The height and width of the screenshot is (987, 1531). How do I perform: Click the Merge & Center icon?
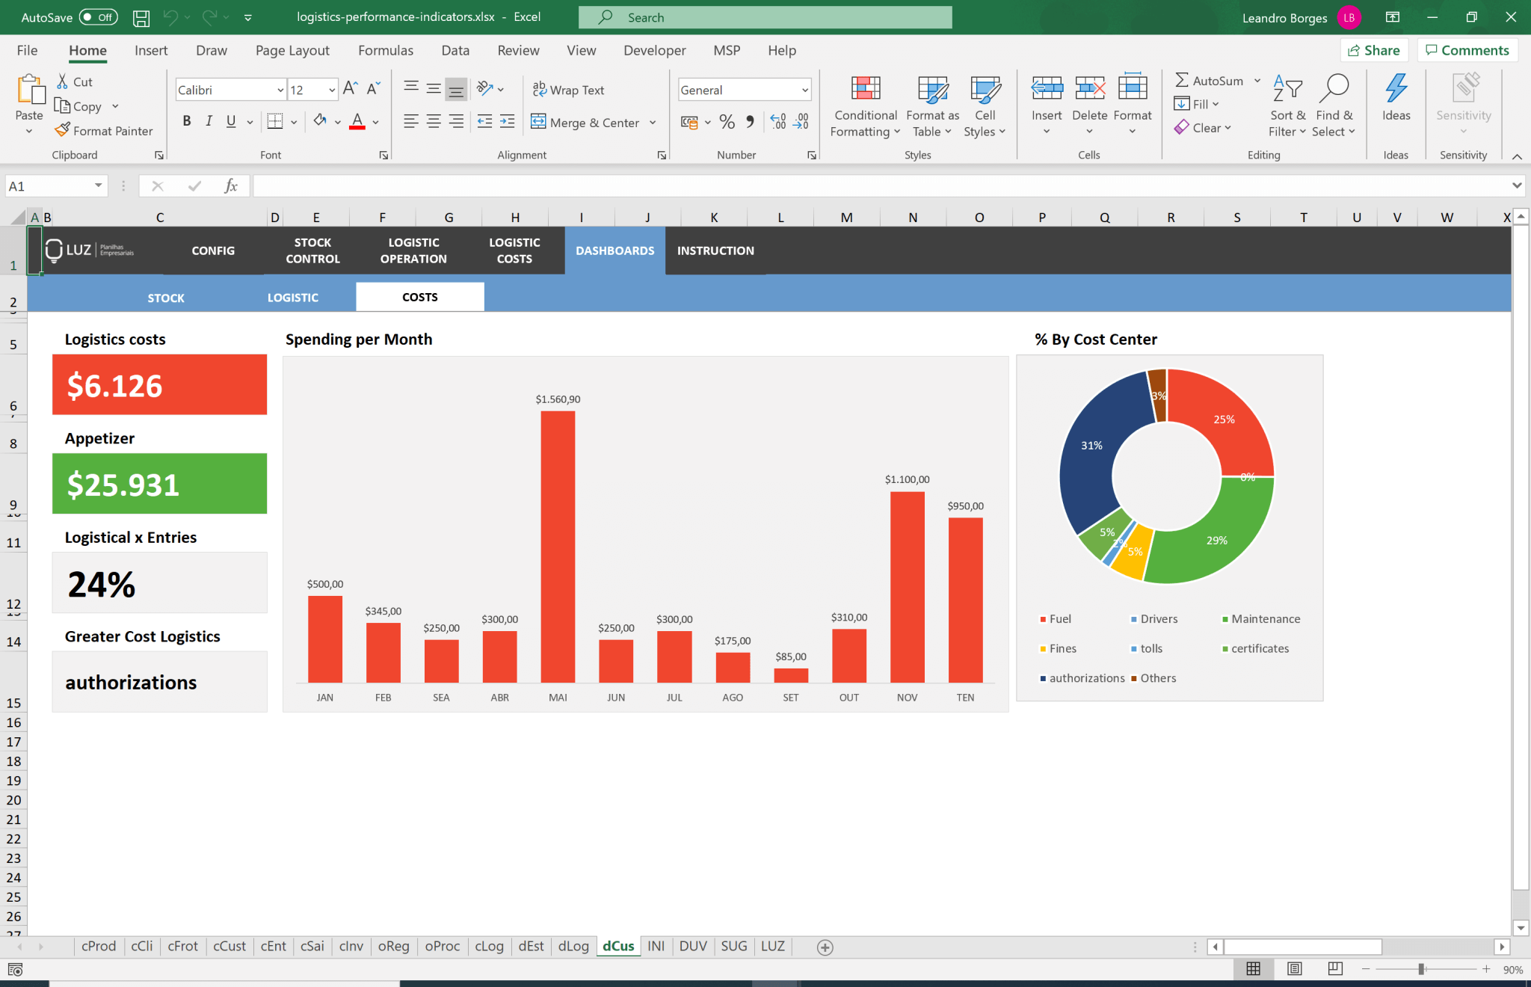(x=538, y=122)
